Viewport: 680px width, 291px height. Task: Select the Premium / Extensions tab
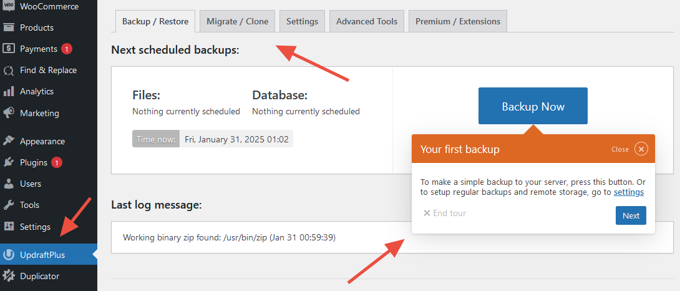pos(457,21)
